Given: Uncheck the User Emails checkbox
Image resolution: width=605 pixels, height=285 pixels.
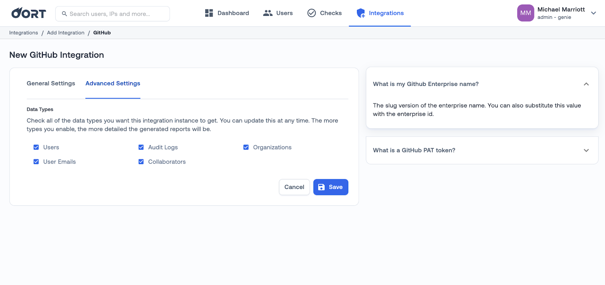Looking at the screenshot, I should [x=36, y=162].
